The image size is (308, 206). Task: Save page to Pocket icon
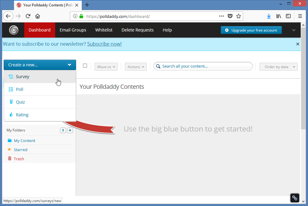click(x=230, y=16)
